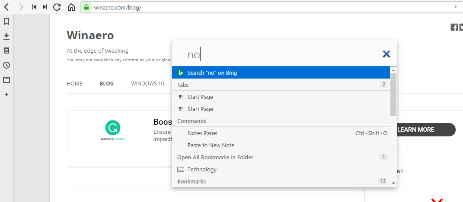This screenshot has height=202, width=463.
Task: Open the Downloads panel in sidebar
Action: 6,36
